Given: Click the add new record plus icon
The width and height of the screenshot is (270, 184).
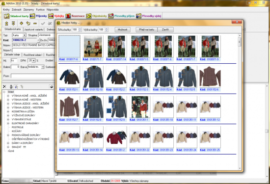Looking at the screenshot, I should pyautogui.click(x=21, y=23).
